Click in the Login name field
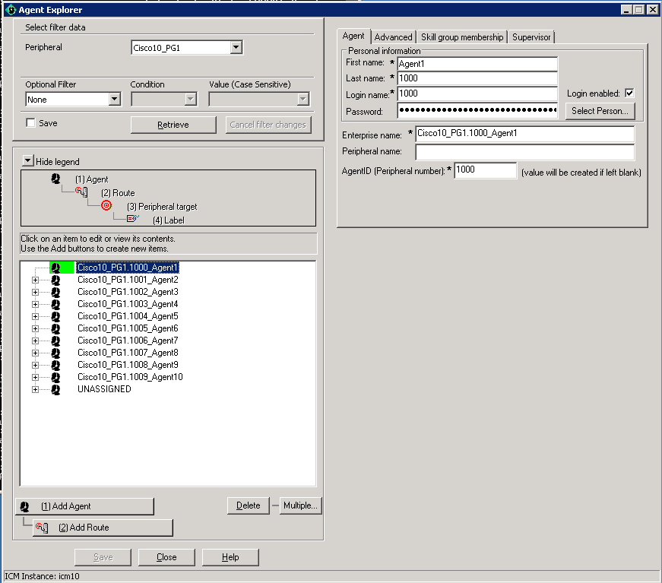Image resolution: width=662 pixels, height=583 pixels. [477, 93]
